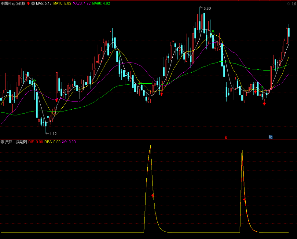This screenshot has height=239, width=297.
Task: Toggle the side panel icon at top right
Action: point(294,4)
